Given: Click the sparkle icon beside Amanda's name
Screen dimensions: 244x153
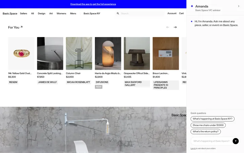Looking at the screenshot, I should point(192,6).
